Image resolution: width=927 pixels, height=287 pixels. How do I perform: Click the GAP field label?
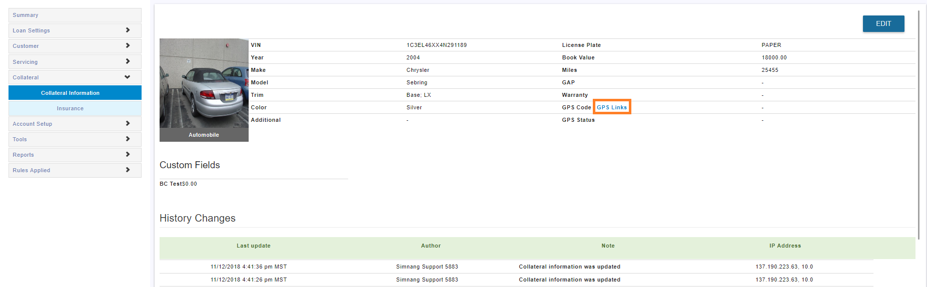point(568,82)
